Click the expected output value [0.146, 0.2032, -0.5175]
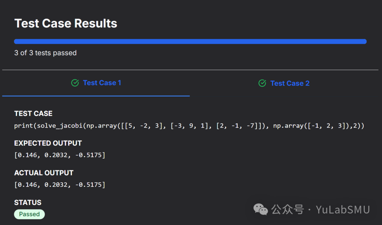 (x=59, y=155)
